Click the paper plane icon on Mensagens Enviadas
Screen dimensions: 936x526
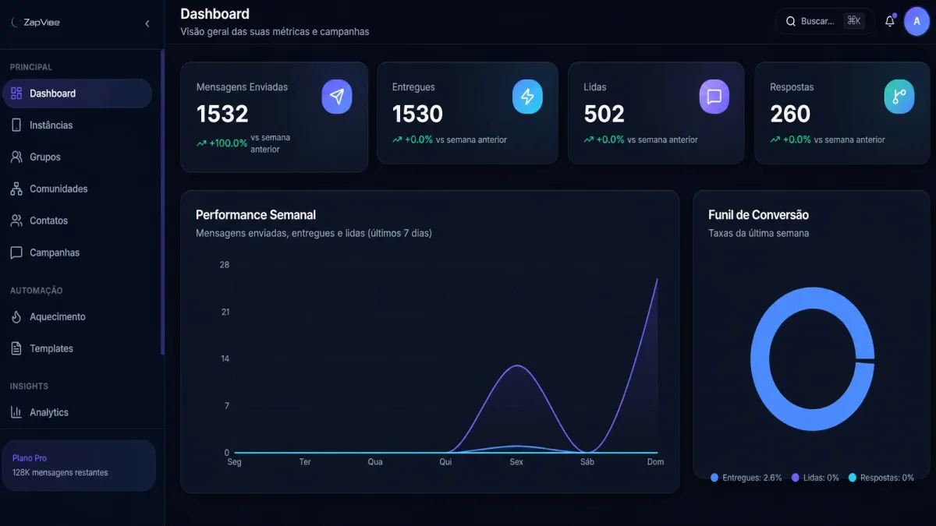[337, 97]
